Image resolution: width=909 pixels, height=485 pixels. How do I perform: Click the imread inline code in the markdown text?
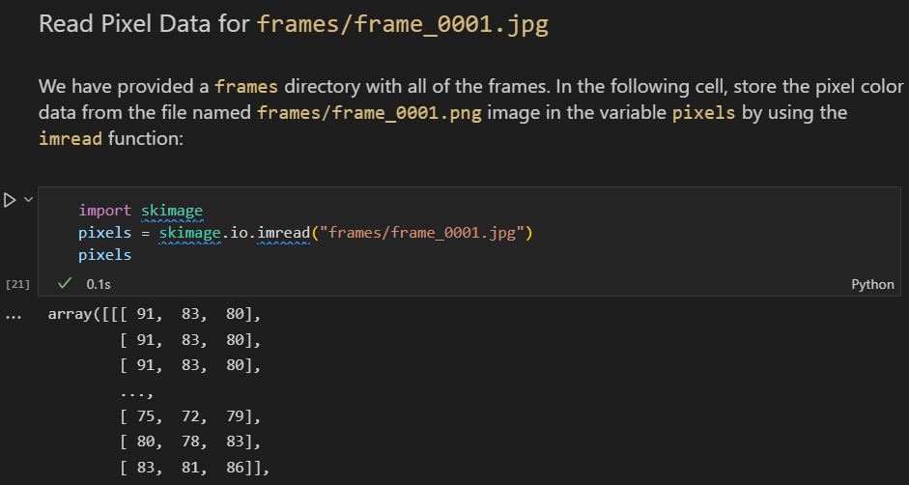[71, 139]
